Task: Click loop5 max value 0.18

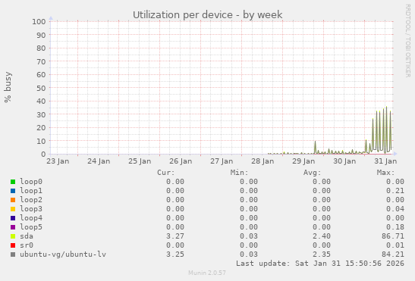Action: (395, 227)
